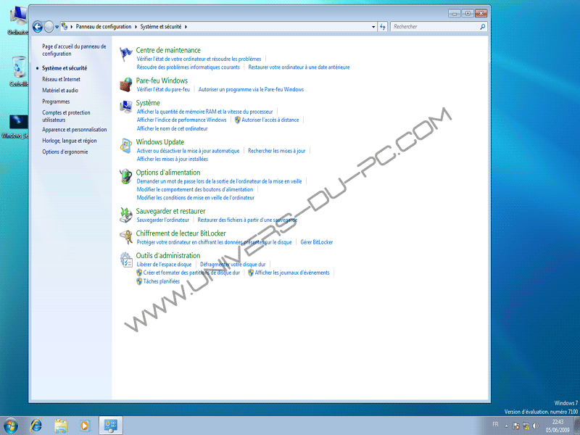This screenshot has width=580, height=435.
Task: Click the Outils d'administration icon
Action: tap(125, 260)
